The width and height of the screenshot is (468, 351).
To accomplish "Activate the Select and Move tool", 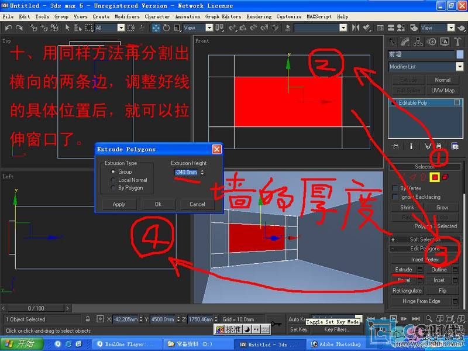I will (x=156, y=27).
